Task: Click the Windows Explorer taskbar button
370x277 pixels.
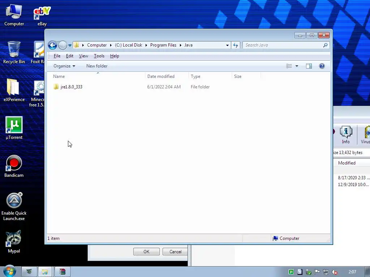Action: [x=45, y=272]
